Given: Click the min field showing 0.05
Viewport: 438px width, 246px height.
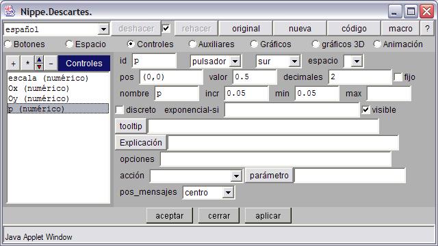Looking at the screenshot, I should (x=317, y=94).
